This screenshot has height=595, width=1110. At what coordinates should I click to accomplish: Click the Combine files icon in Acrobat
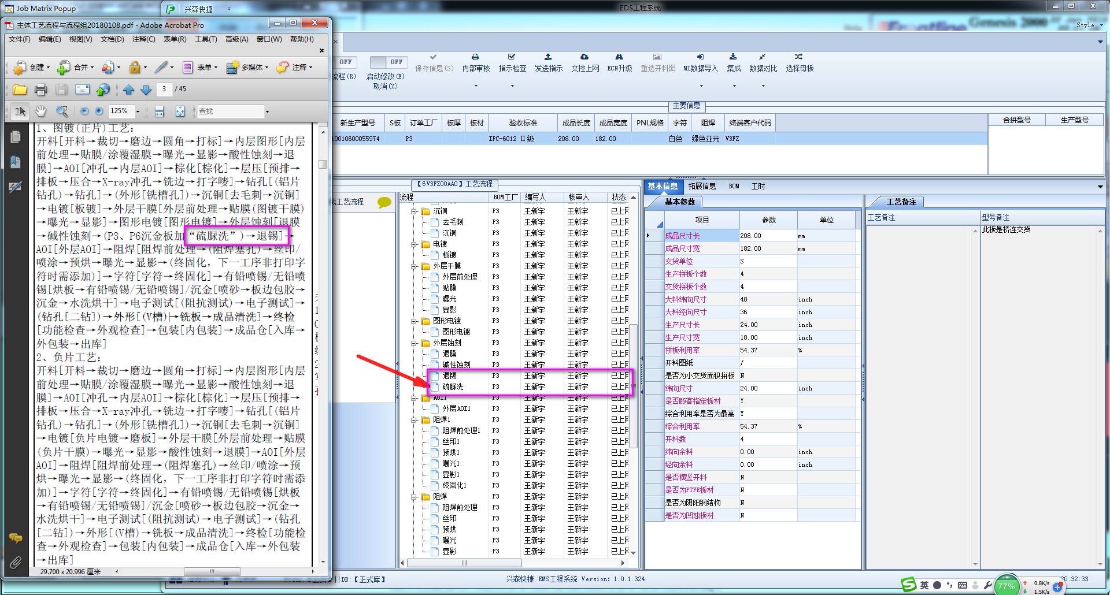(64, 68)
